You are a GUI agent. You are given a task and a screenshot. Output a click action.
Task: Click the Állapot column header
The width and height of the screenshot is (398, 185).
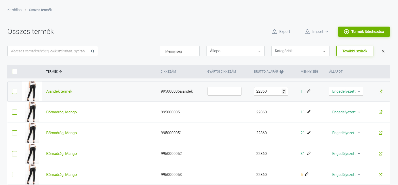point(336,72)
